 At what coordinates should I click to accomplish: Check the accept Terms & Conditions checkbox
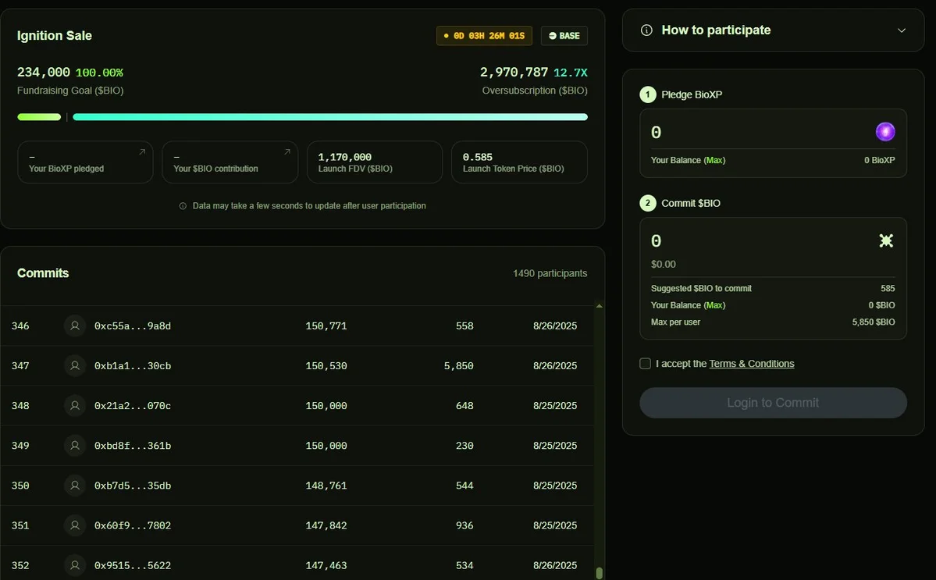point(645,364)
